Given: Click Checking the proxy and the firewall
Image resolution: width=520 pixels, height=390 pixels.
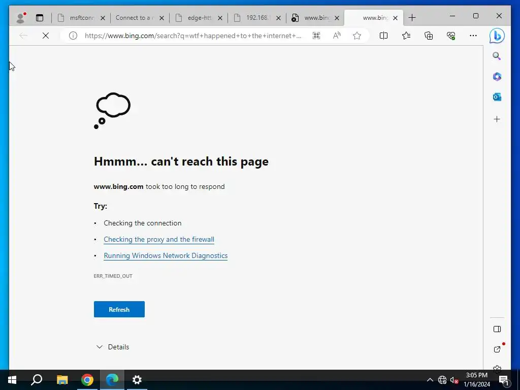Looking at the screenshot, I should (159, 240).
